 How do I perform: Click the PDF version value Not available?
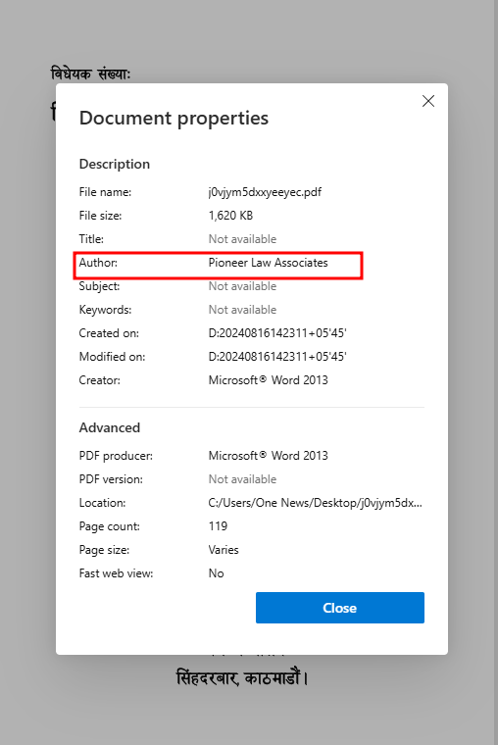click(242, 479)
